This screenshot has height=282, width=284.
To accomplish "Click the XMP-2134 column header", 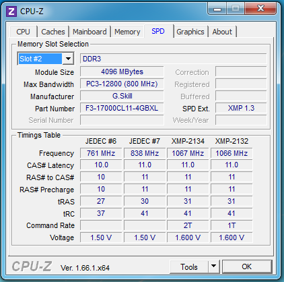I will click(188, 141).
